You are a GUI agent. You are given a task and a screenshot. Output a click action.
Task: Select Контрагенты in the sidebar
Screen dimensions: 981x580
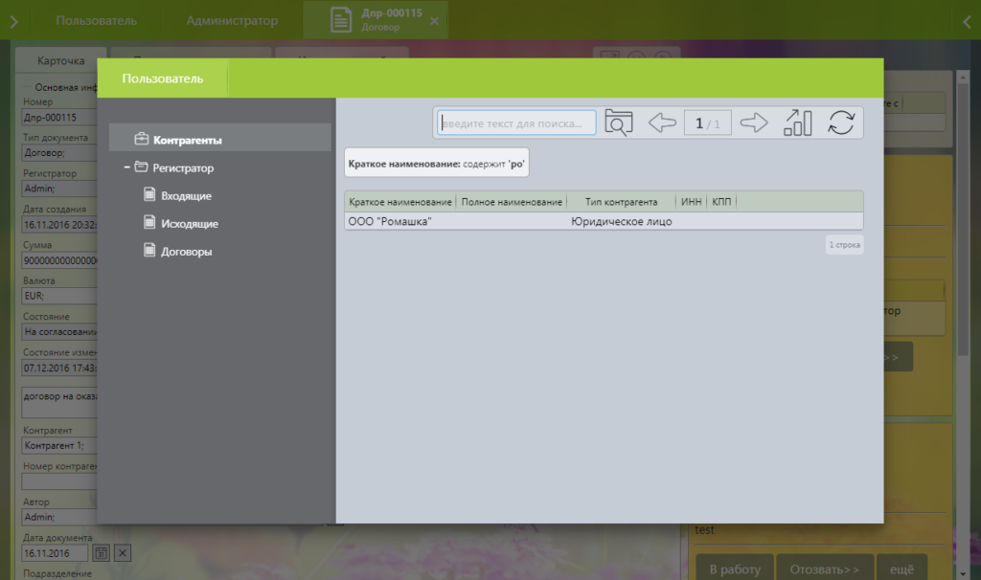point(187,140)
